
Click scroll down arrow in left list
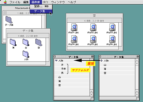click(x=91, y=94)
